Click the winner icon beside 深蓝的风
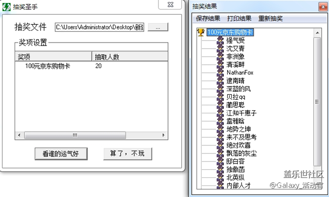The height and width of the screenshot is (197, 329). point(220,89)
